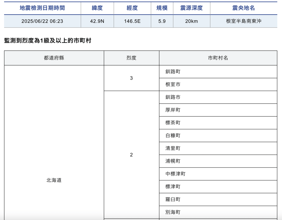Click the longitude value 146.5E
The width and height of the screenshot is (282, 220).
(132, 21)
